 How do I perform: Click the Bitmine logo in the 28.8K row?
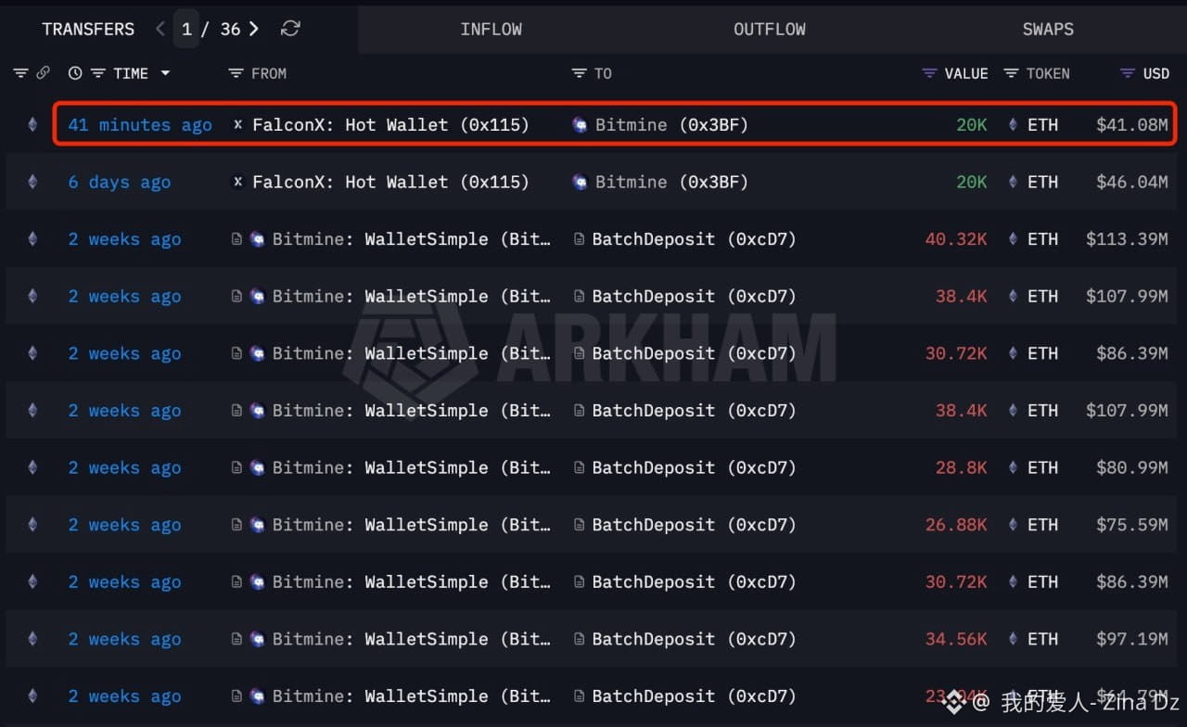(x=258, y=467)
